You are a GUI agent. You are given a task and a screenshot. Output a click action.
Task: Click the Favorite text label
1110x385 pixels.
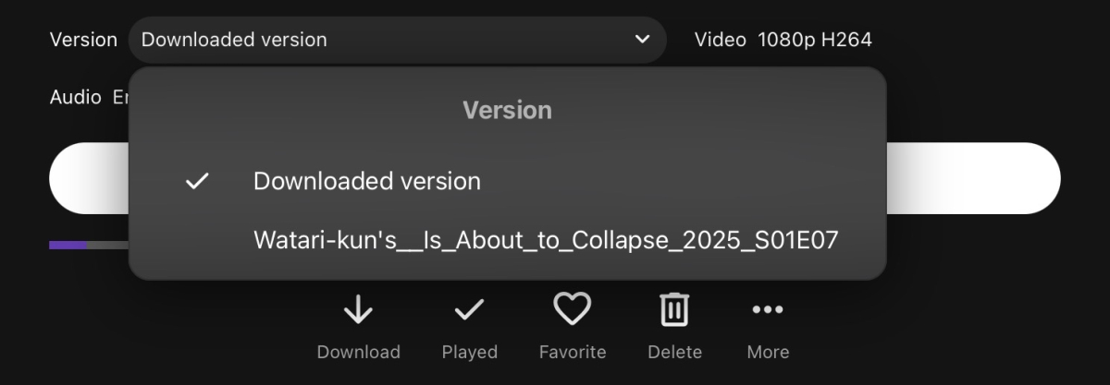click(x=572, y=352)
